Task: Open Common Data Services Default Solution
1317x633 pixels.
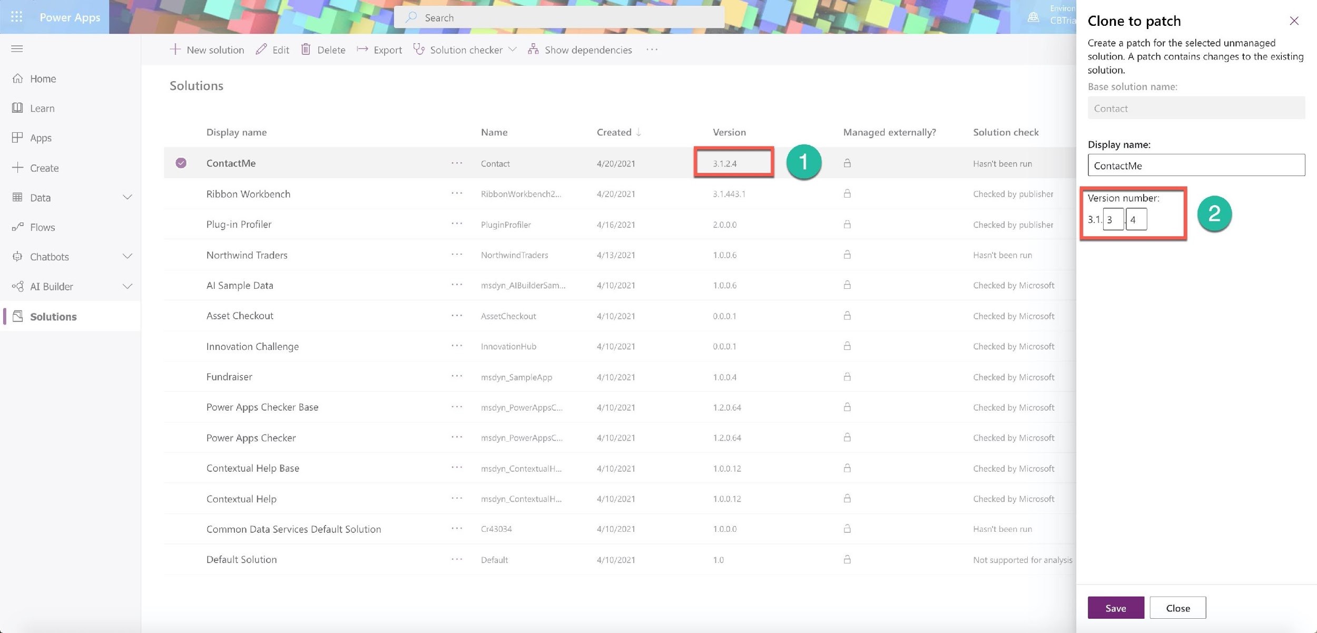Action: click(x=293, y=529)
